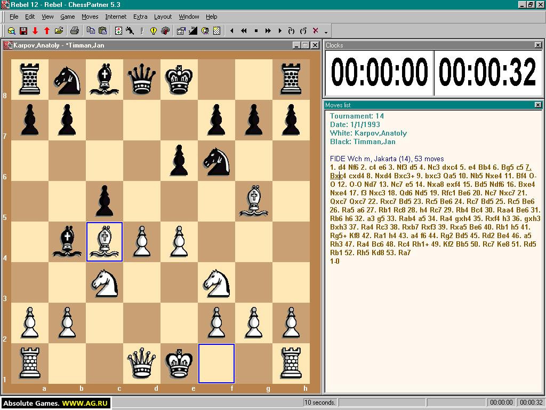Open the Window menu

(x=189, y=17)
